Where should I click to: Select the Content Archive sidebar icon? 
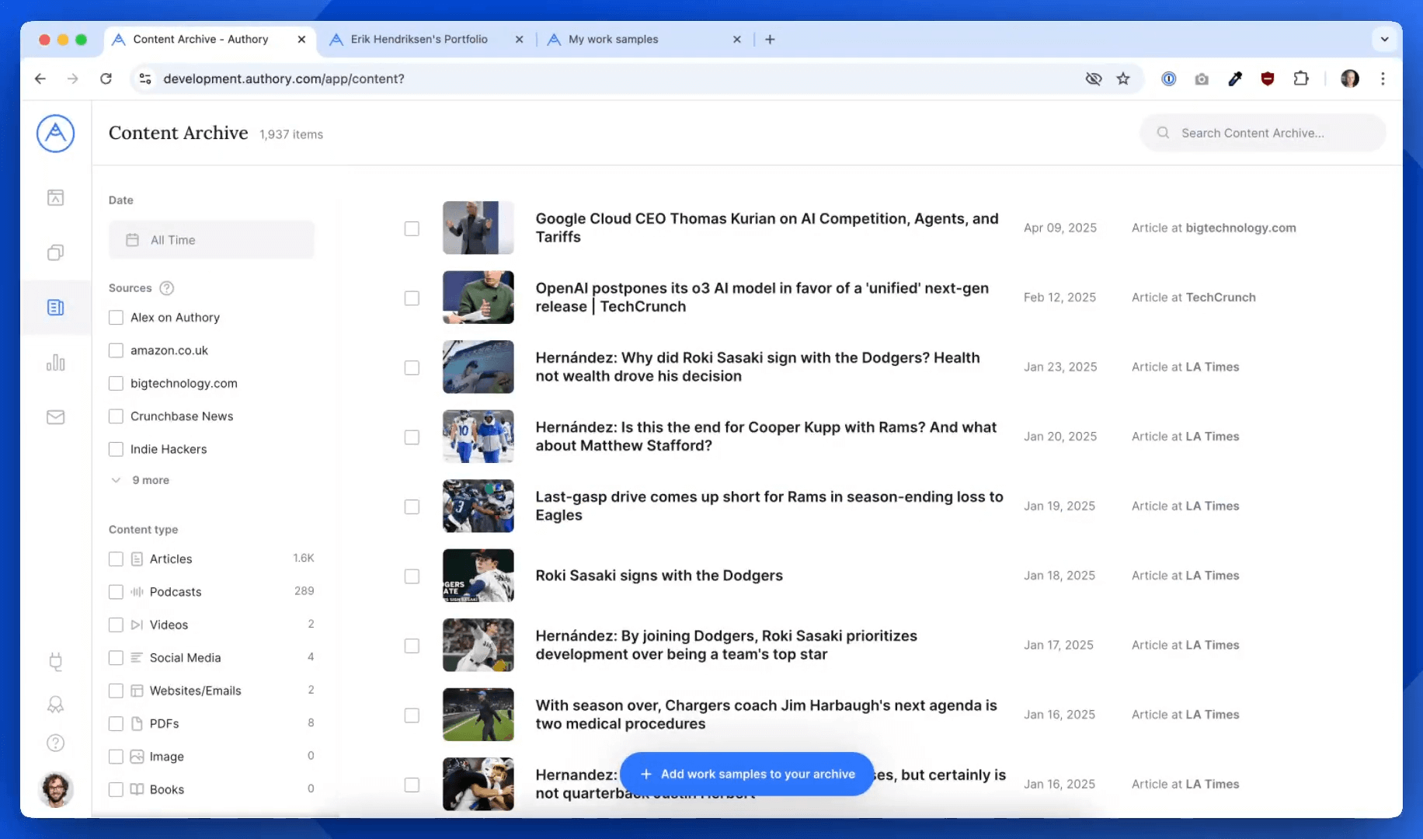(55, 308)
